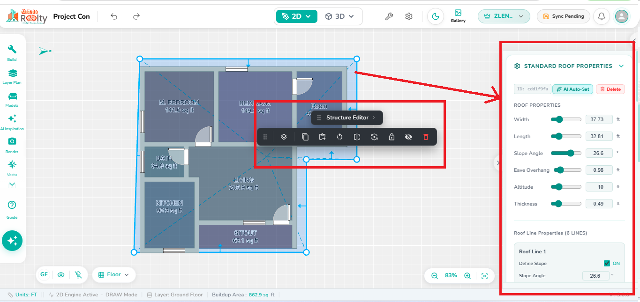
Task: Adjust the Thickness slider
Action: (x=566, y=204)
